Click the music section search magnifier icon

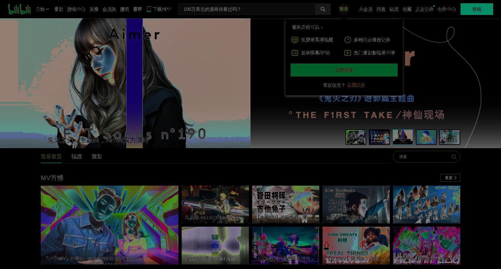454,157
